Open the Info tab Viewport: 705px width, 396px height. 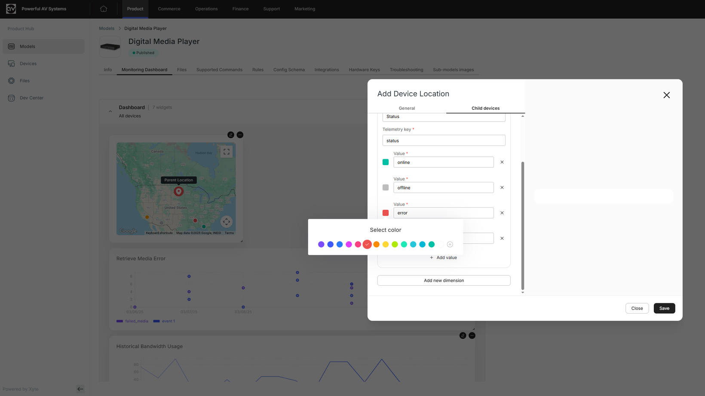pos(107,70)
